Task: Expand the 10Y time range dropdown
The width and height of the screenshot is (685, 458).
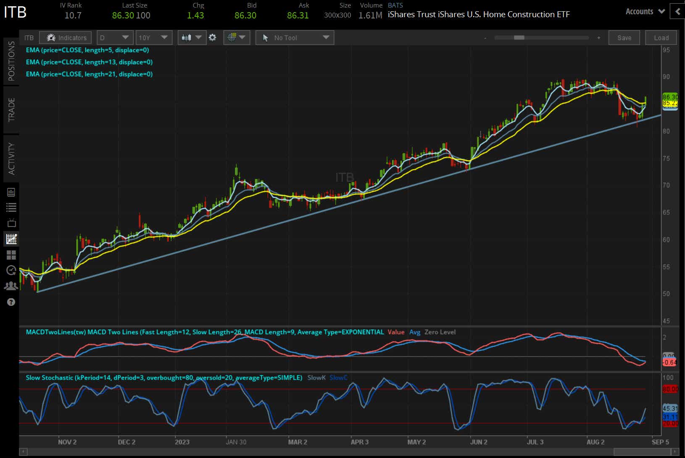Action: point(154,38)
